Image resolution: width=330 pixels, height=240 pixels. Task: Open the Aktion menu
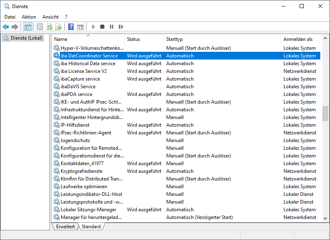[29, 17]
